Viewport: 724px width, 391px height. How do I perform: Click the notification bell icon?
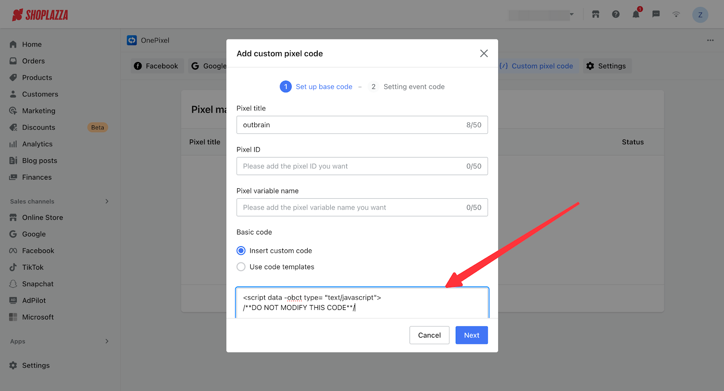click(636, 14)
